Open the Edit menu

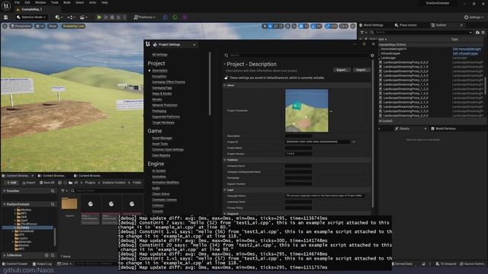click(27, 2)
